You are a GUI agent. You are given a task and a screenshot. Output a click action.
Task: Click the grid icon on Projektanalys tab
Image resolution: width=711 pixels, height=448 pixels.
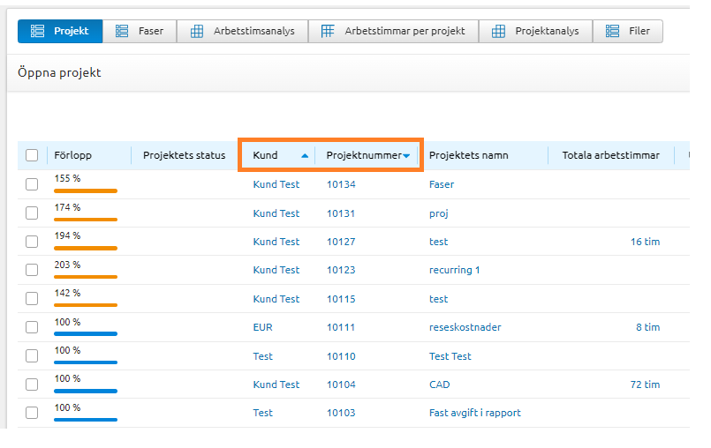point(498,31)
